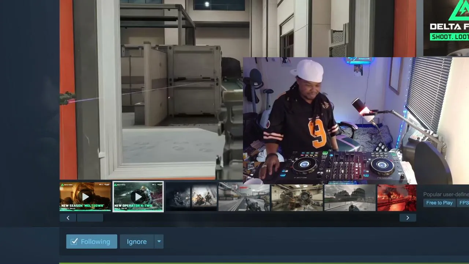This screenshot has width=469, height=264.
Task: Click the media strip scrollbar handle
Action: pos(90,218)
